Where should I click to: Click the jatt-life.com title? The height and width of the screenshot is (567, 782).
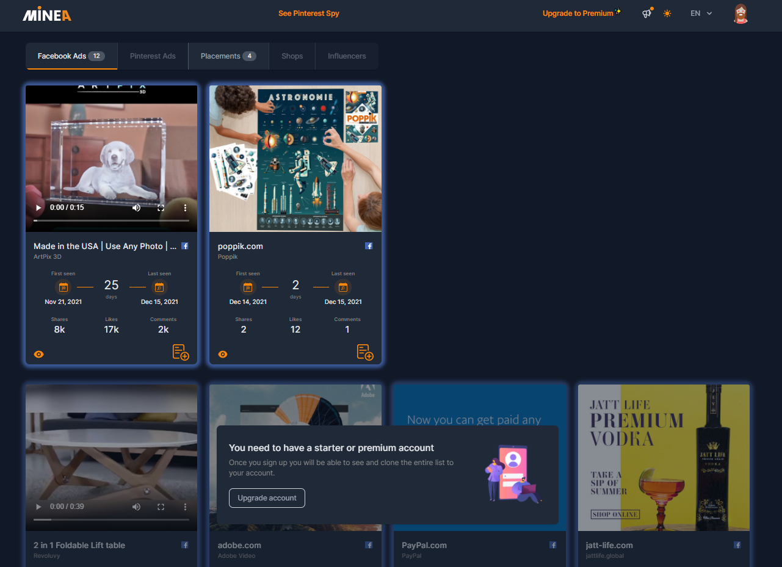pyautogui.click(x=609, y=545)
